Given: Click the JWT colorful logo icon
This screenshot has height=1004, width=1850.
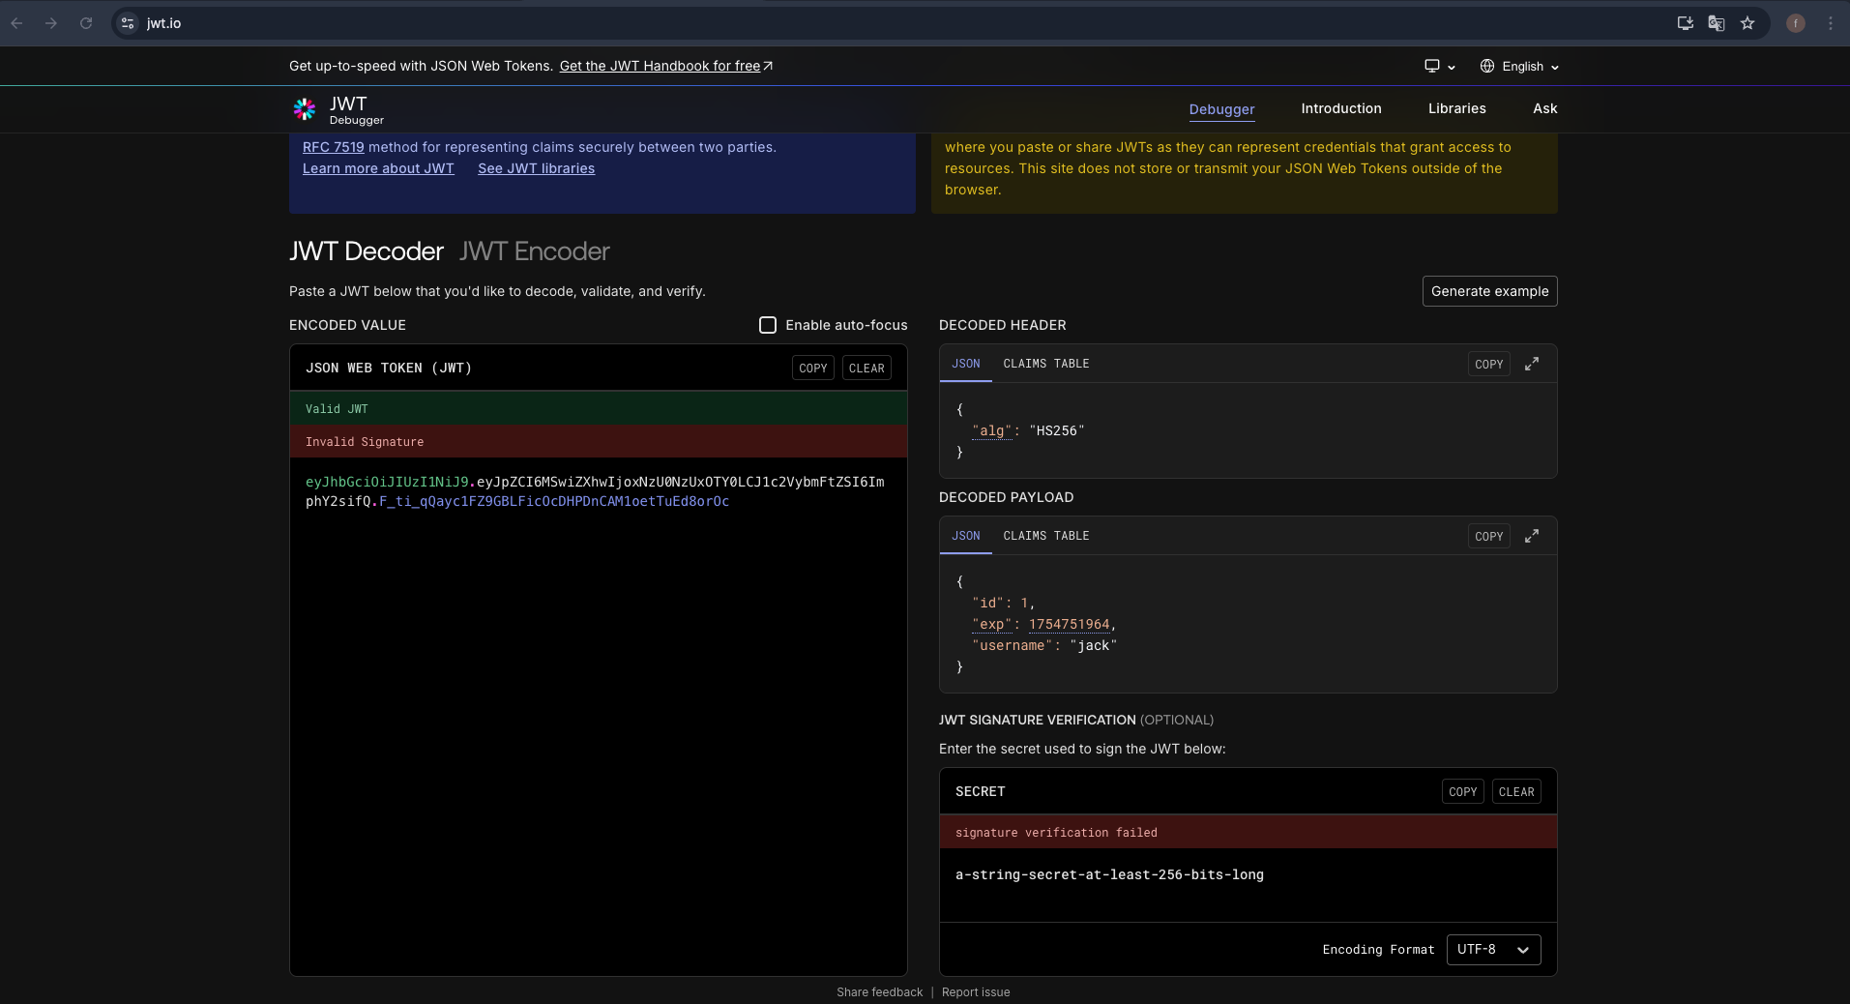Looking at the screenshot, I should [305, 109].
